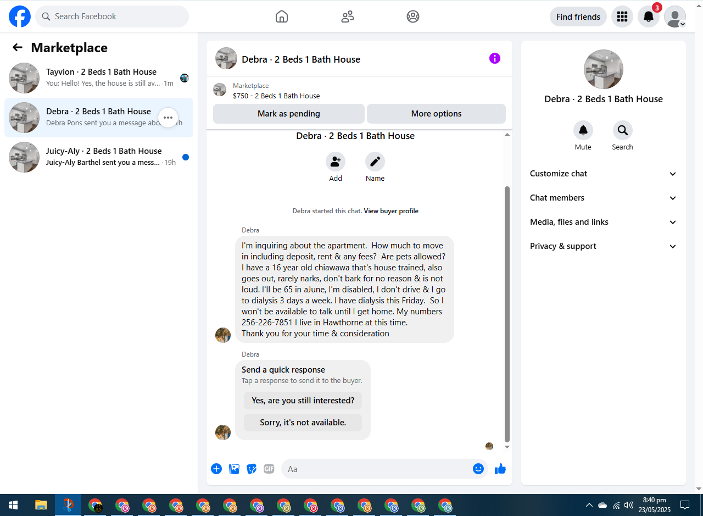This screenshot has width=703, height=516.
Task: Click Mark as pending button
Action: (289, 114)
